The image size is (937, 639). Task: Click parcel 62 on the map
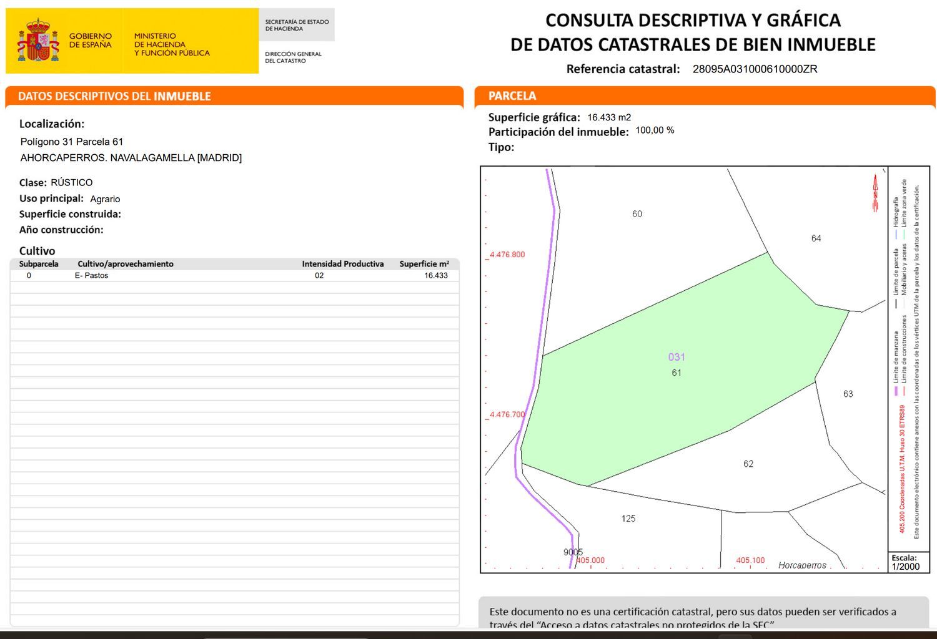(748, 464)
